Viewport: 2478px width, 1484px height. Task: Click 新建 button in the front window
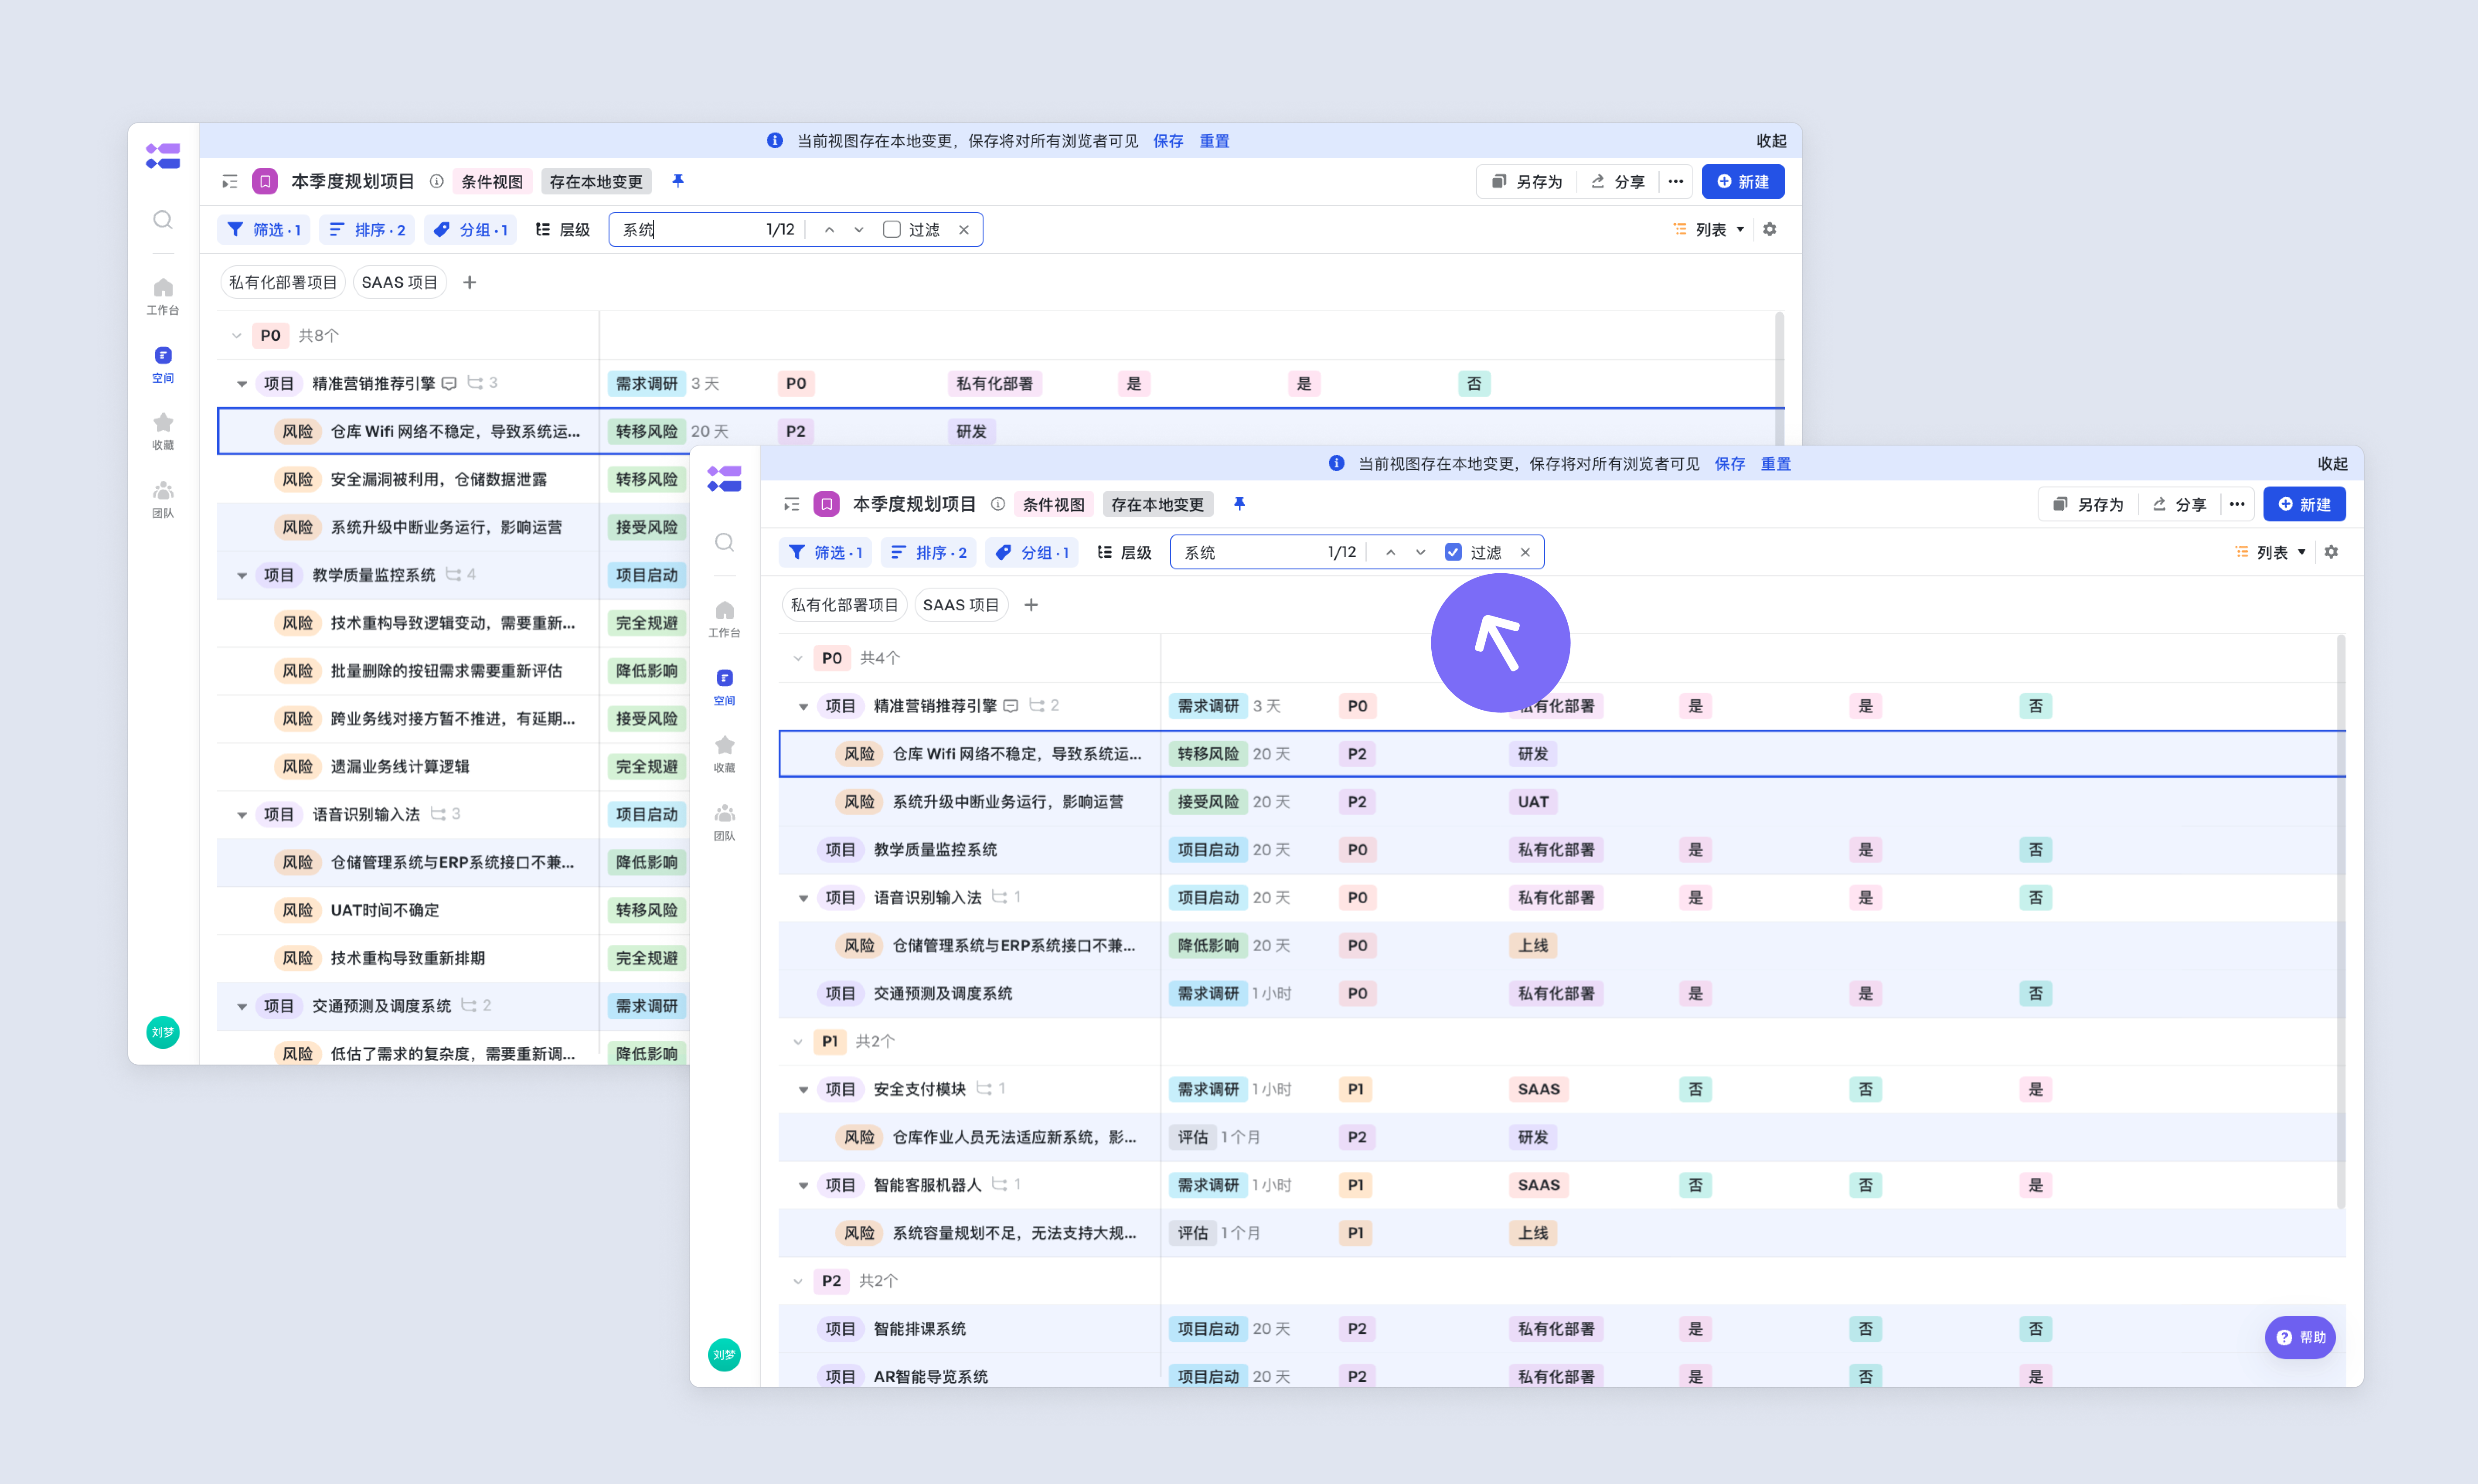(2305, 505)
